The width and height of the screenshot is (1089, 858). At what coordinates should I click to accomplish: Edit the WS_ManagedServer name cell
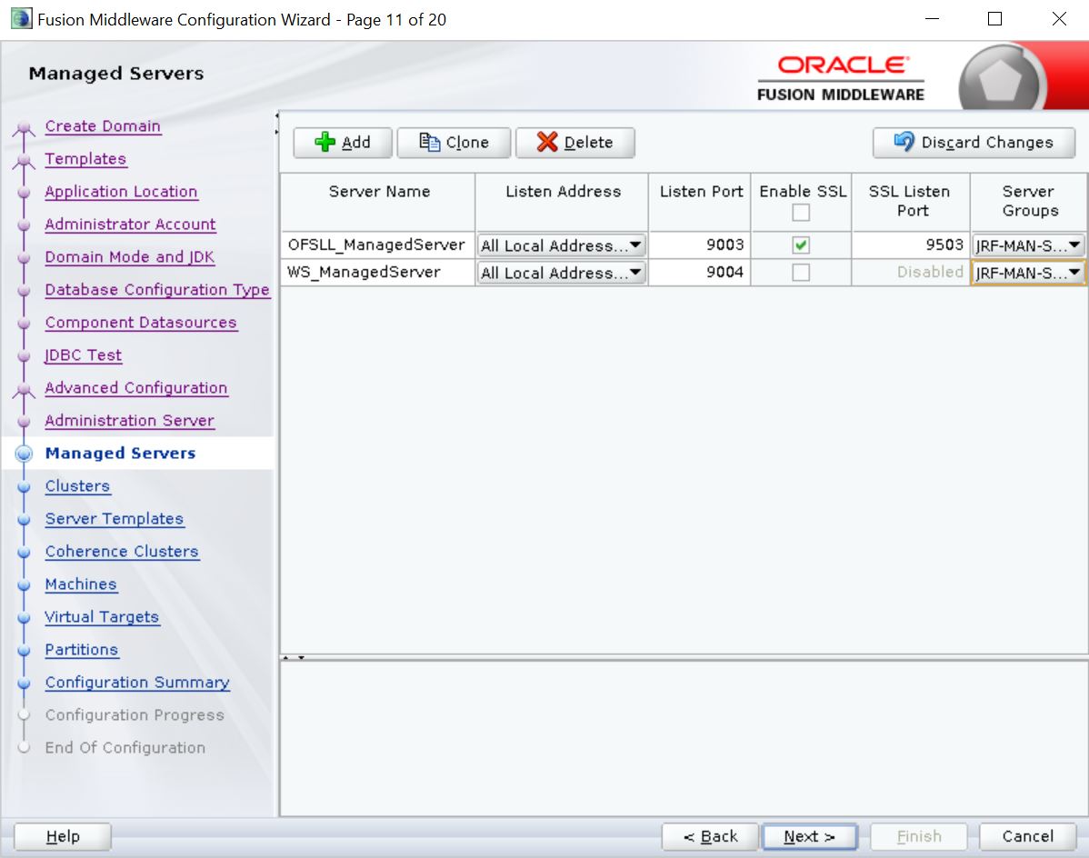point(378,272)
